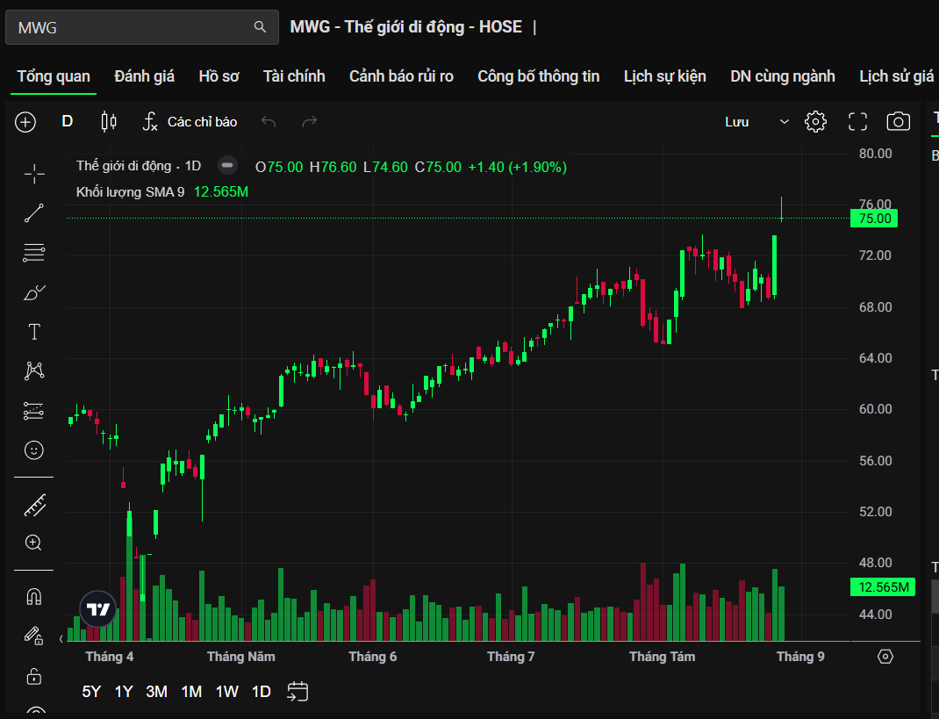Click the 80.00 price axis label
The height and width of the screenshot is (719, 939).
click(x=876, y=154)
